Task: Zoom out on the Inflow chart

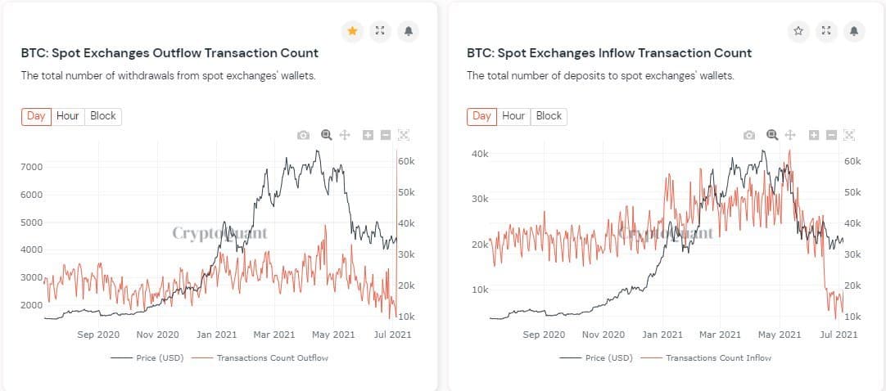Action: [831, 135]
